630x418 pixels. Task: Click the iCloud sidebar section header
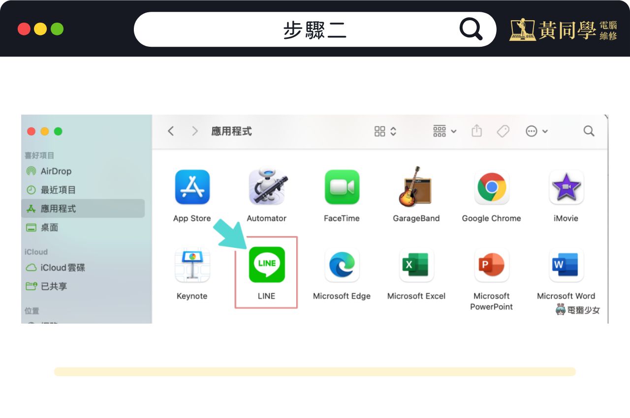click(36, 252)
